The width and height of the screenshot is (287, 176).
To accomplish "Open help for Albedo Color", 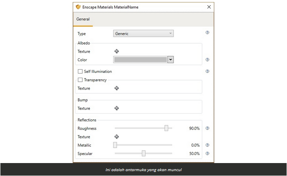I will click(x=208, y=59).
